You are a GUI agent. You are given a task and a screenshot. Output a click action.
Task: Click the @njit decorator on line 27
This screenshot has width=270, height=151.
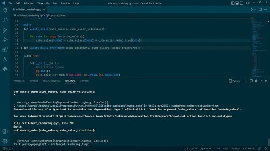pyautogui.click(x=27, y=25)
